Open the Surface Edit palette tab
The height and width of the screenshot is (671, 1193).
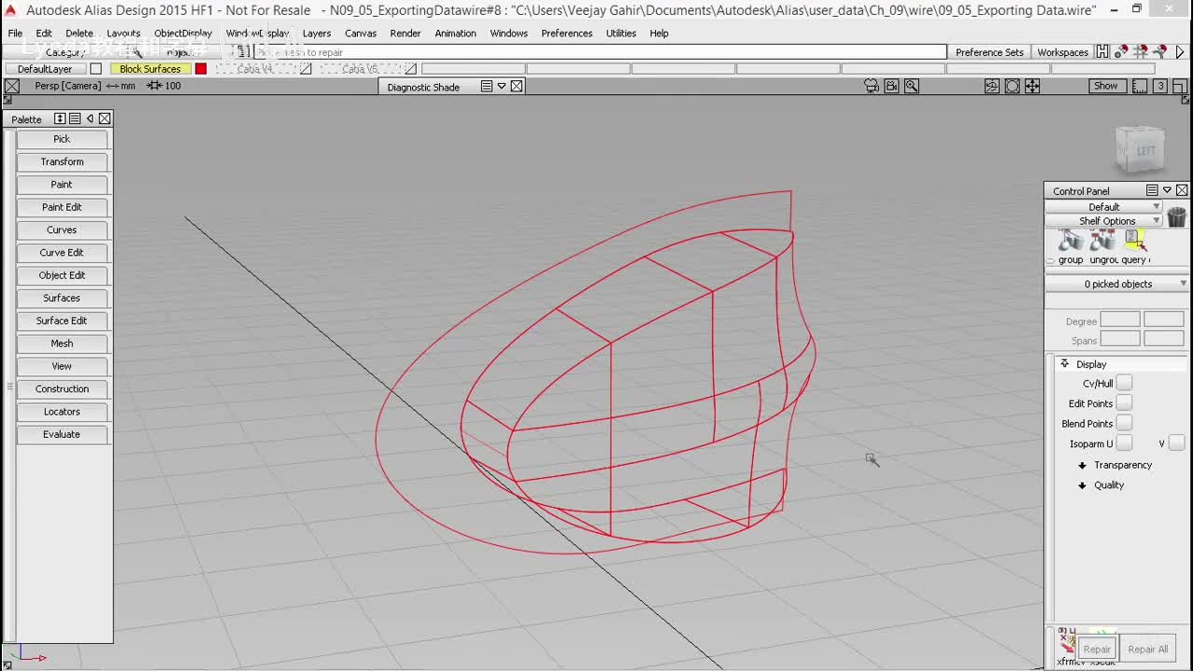click(62, 321)
